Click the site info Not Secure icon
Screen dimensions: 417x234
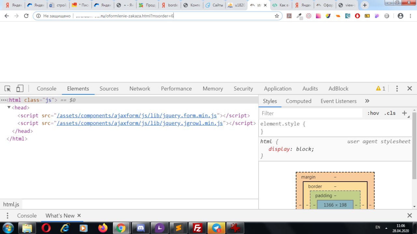(38, 16)
